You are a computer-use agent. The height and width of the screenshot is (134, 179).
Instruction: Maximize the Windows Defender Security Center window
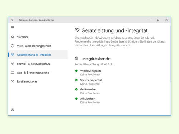pos(158,20)
